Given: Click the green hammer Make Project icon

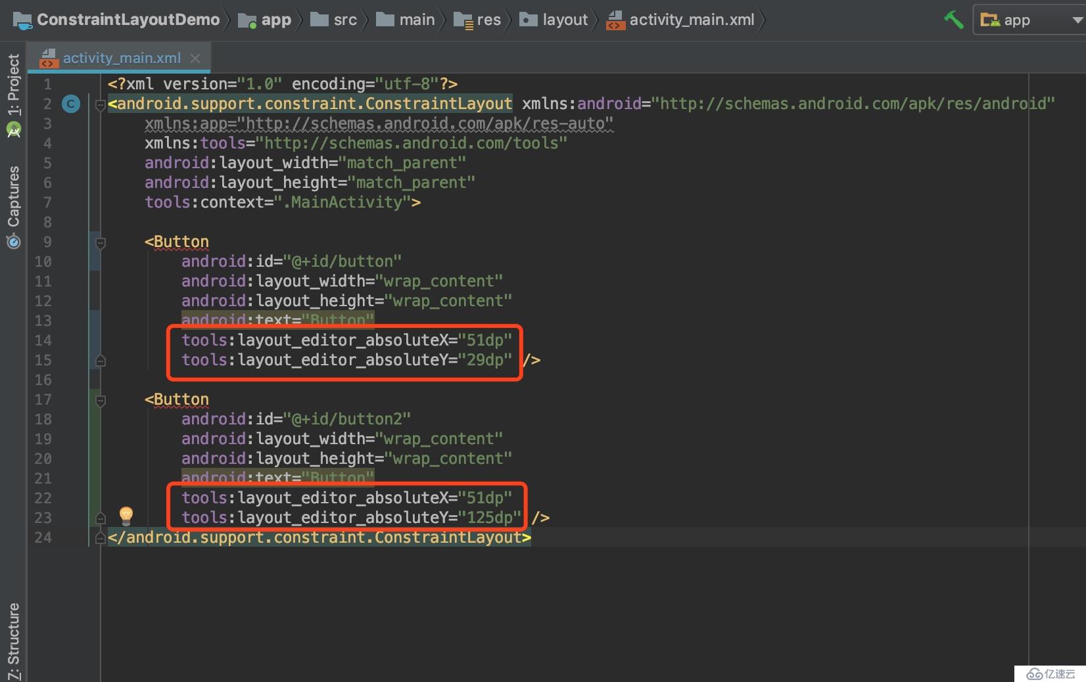Looking at the screenshot, I should point(953,20).
